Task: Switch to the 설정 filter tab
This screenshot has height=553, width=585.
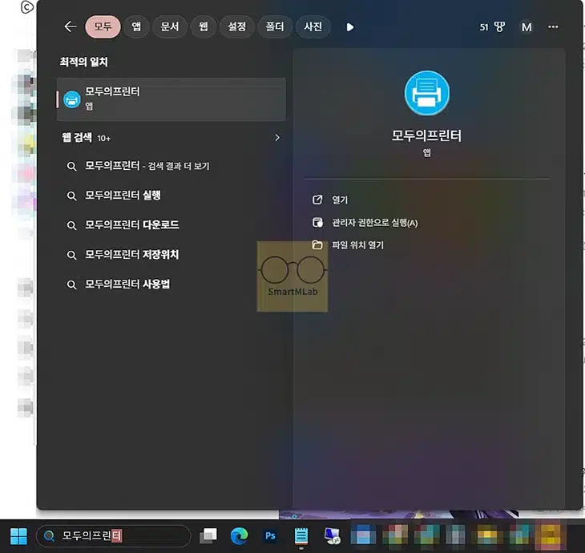Action: coord(237,27)
